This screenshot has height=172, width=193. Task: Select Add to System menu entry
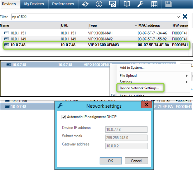tap(132, 68)
